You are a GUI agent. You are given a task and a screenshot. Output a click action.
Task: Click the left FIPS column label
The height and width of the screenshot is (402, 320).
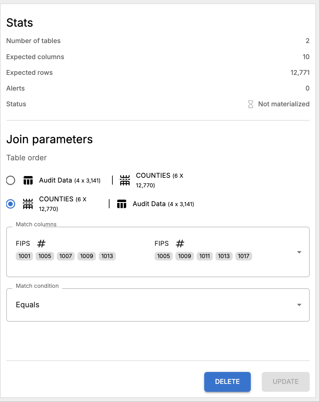coord(23,243)
